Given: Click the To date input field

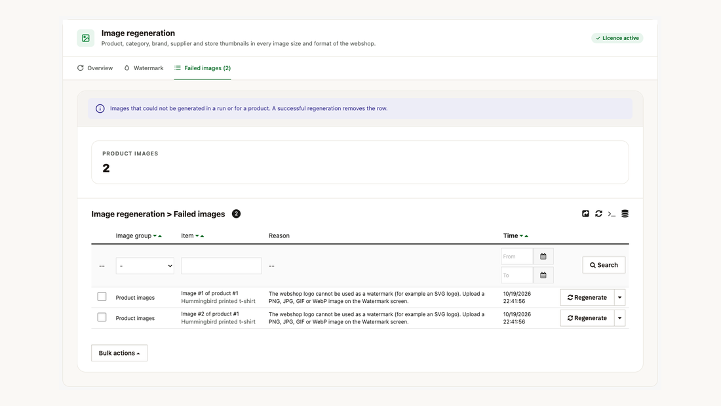Looking at the screenshot, I should click(517, 275).
